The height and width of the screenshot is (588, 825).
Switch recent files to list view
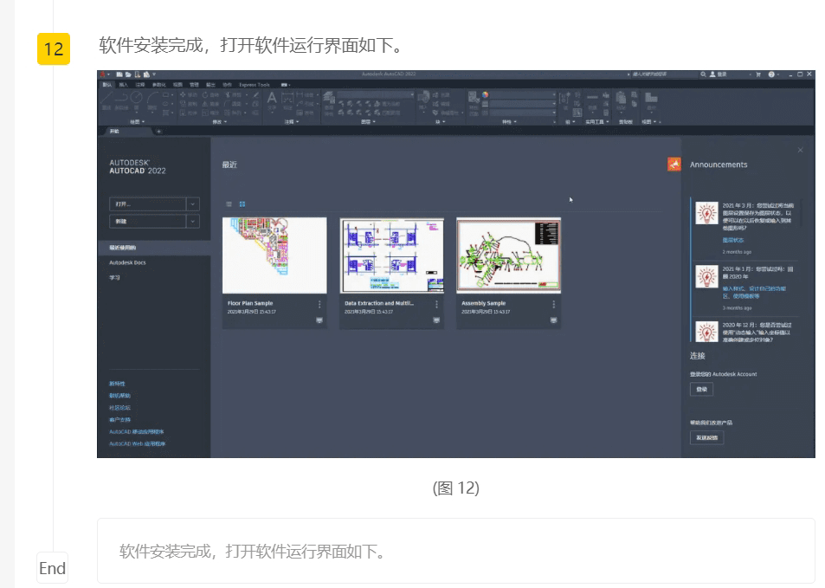(229, 204)
